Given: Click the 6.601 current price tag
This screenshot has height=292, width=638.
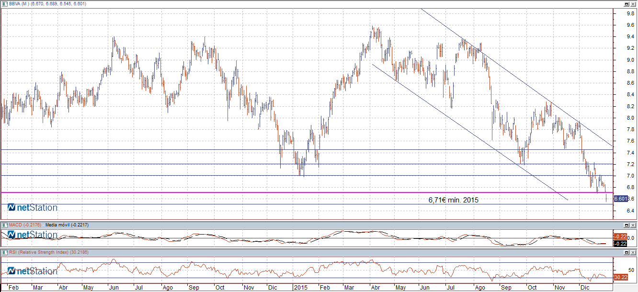Looking at the screenshot, I should pyautogui.click(x=621, y=198).
